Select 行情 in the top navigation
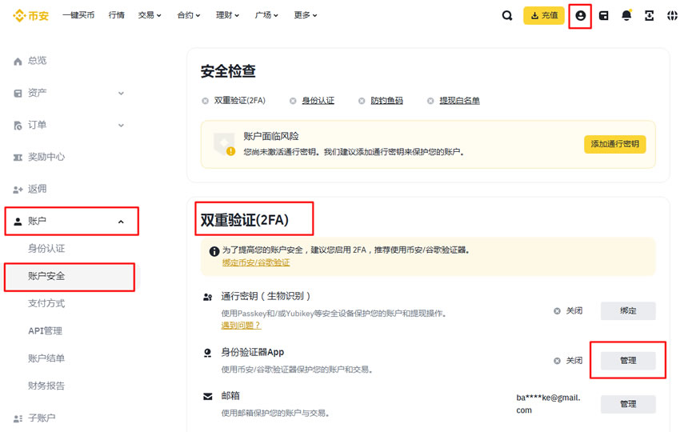Viewport: 680px width, 432px height. pos(116,15)
